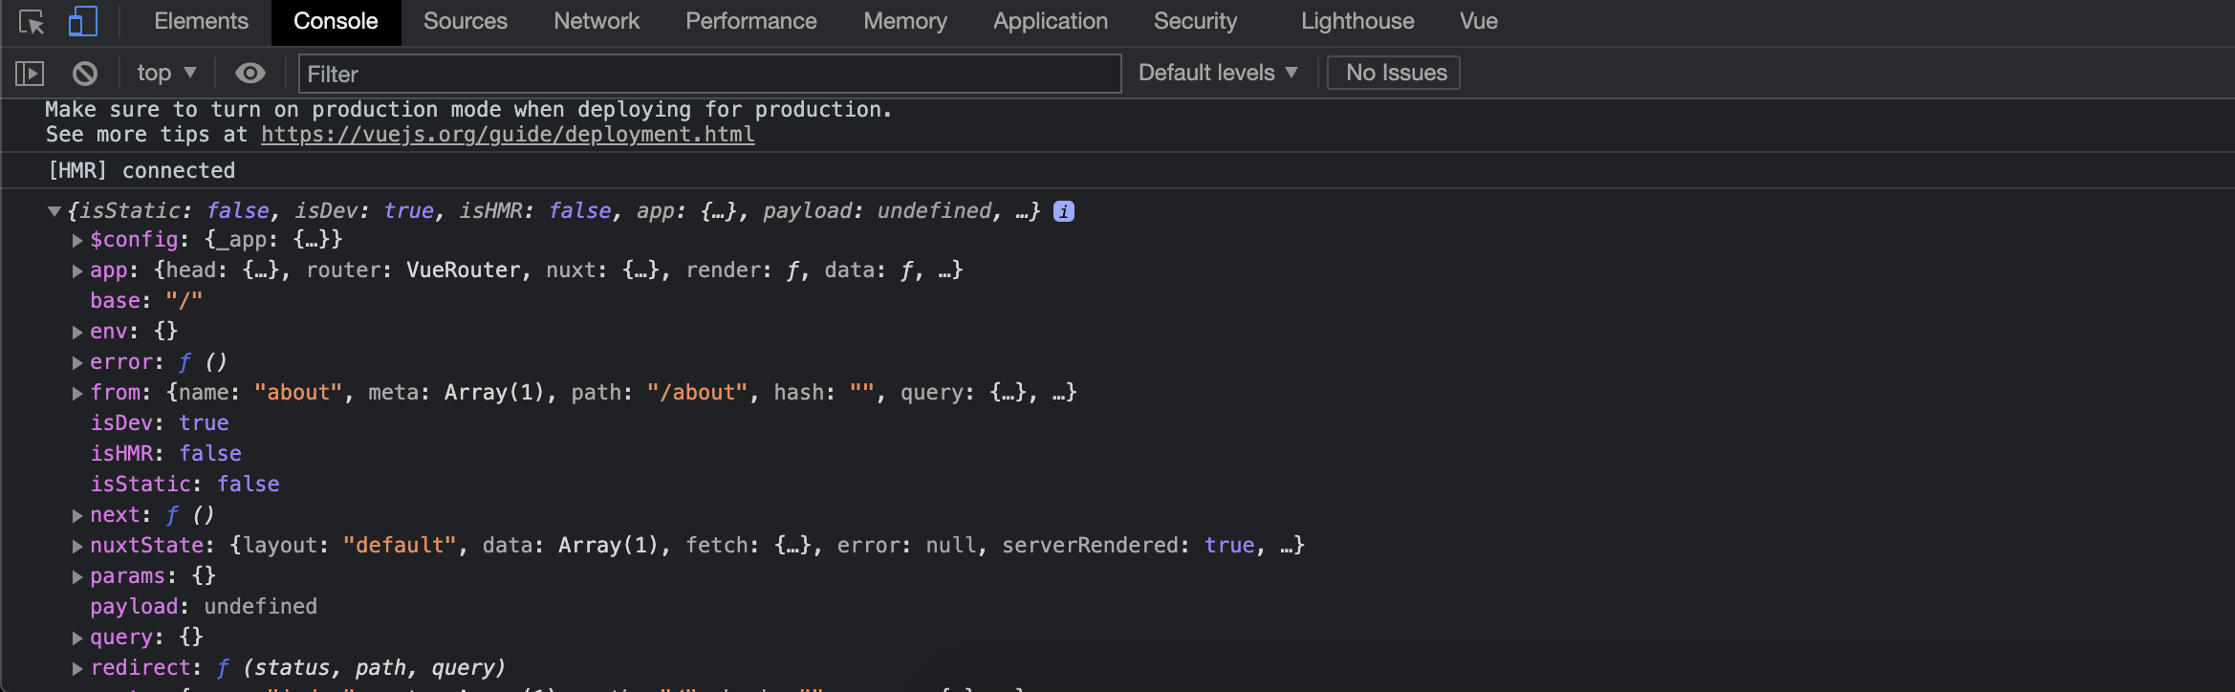Viewport: 2235px width, 692px height.
Task: Open the Default levels dropdown
Action: (1218, 73)
